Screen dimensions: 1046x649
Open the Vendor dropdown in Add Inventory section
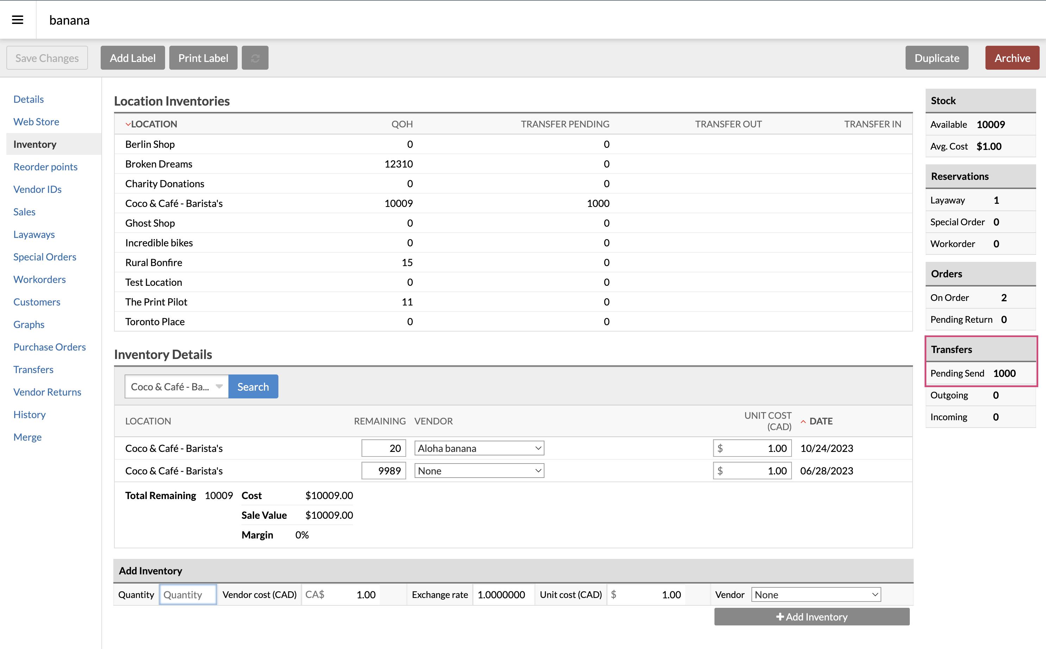[816, 594]
